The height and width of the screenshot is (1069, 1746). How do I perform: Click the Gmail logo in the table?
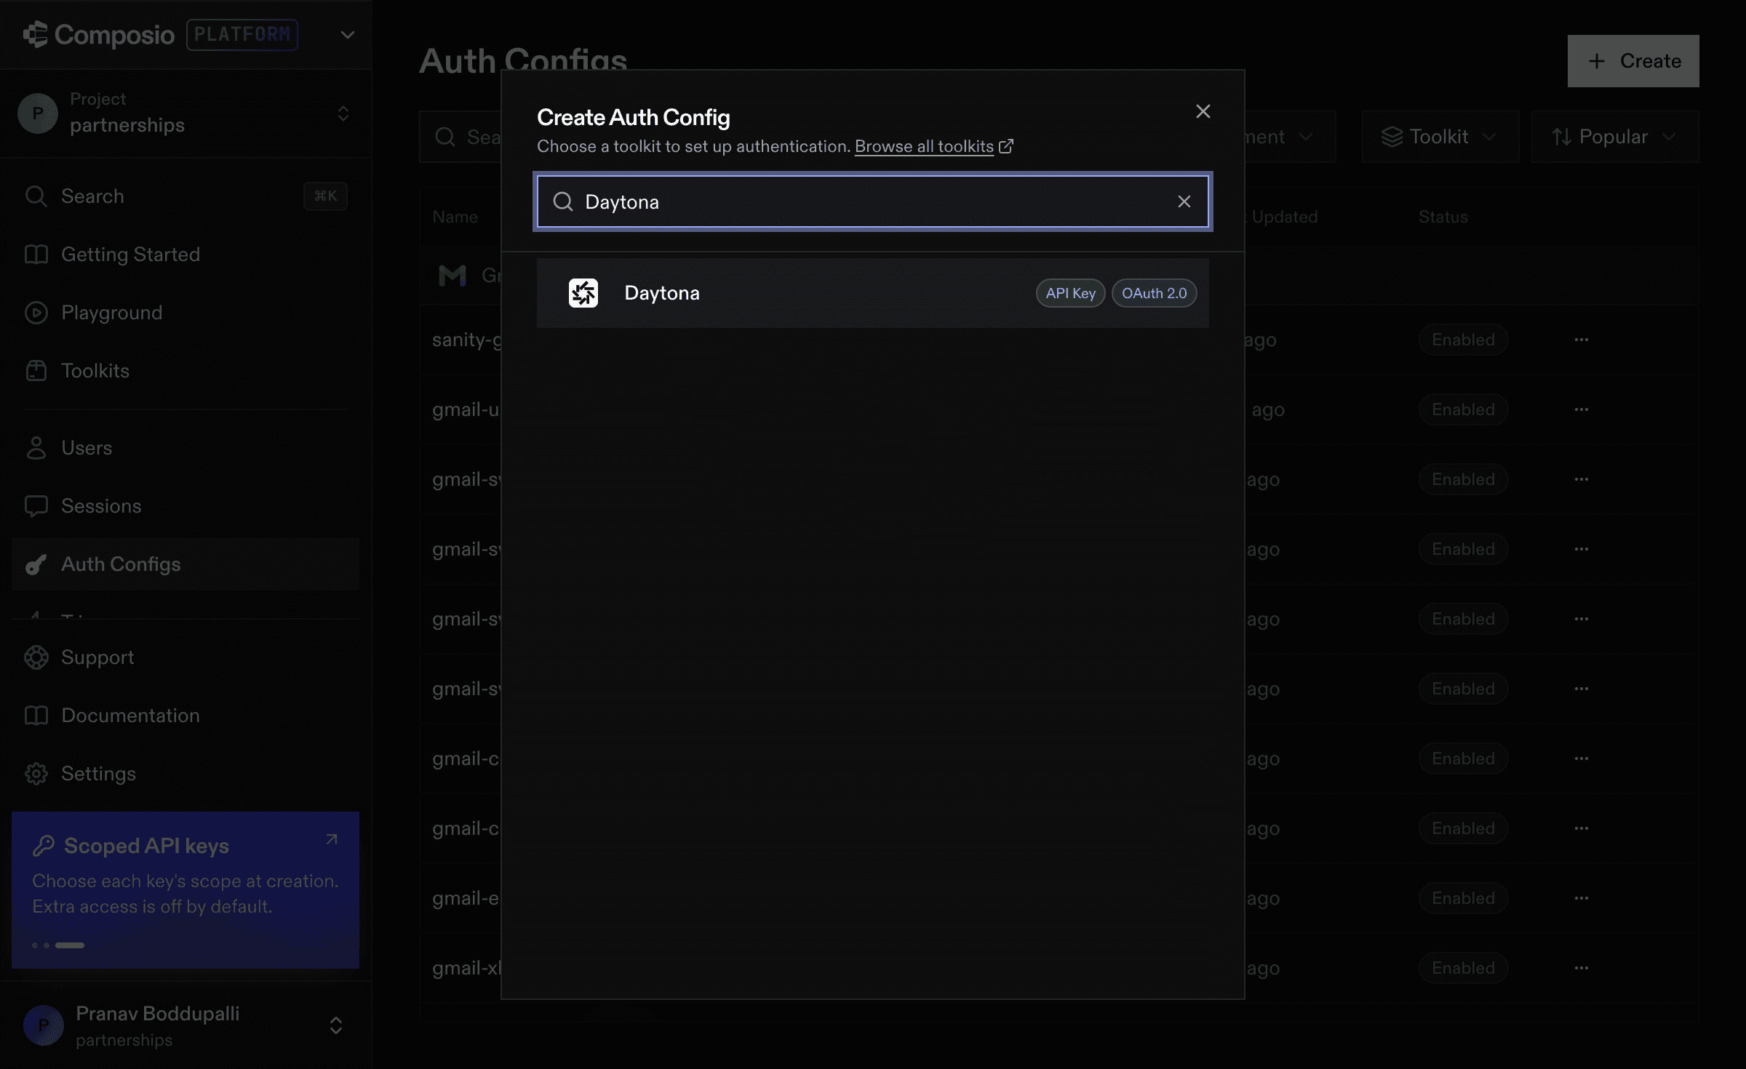[452, 276]
